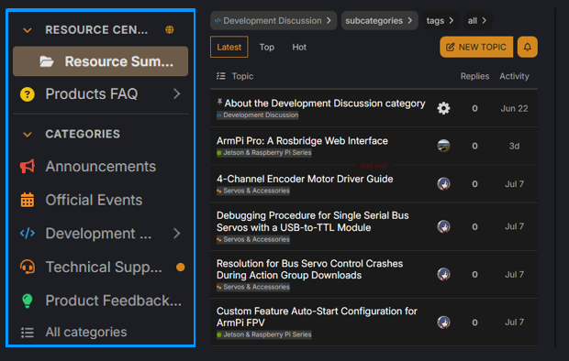This screenshot has width=569, height=361.
Task: Click Servos & Accessories tag under Resolution topic
Action: (x=253, y=287)
